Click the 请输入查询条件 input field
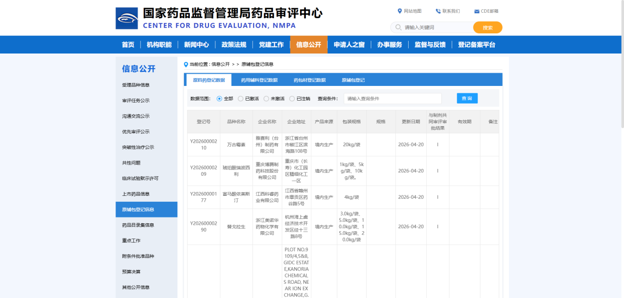The image size is (624, 298). [392, 99]
